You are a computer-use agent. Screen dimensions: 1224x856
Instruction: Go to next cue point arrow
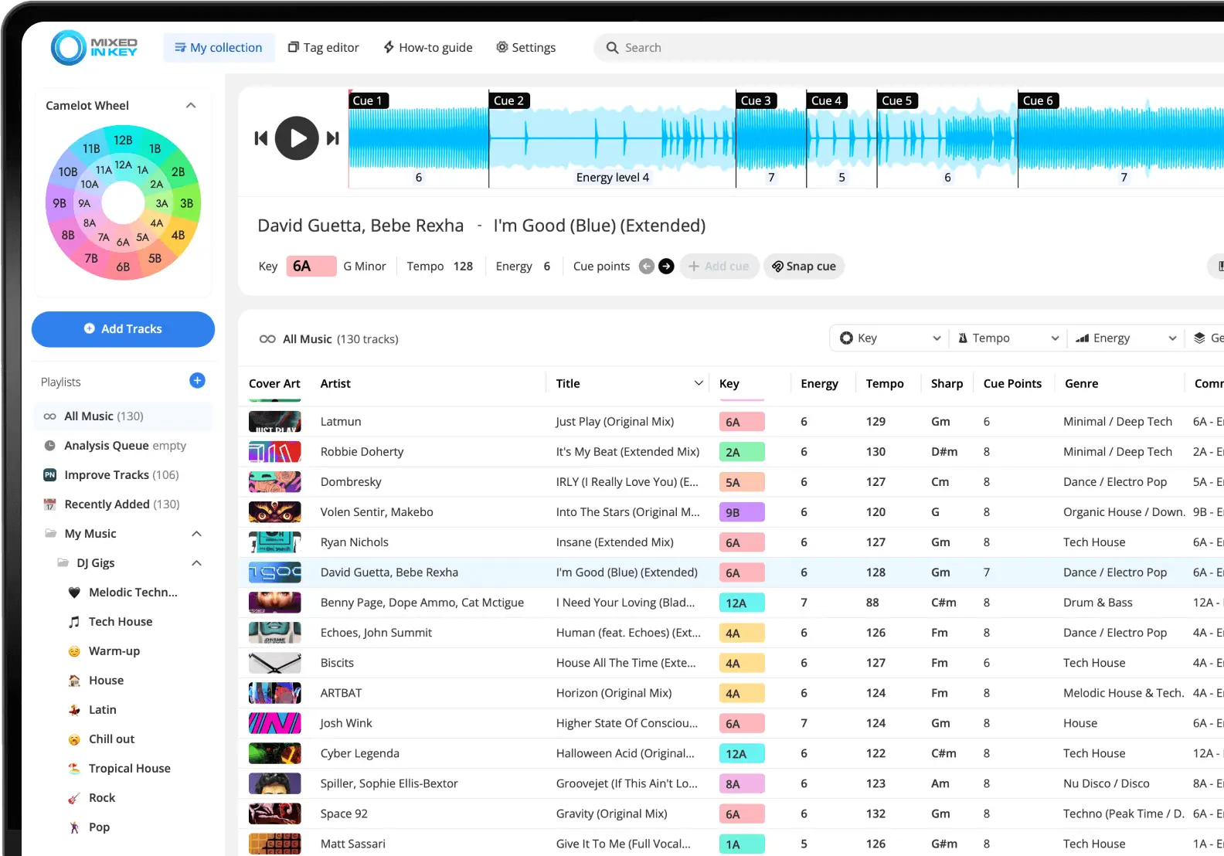(x=666, y=267)
